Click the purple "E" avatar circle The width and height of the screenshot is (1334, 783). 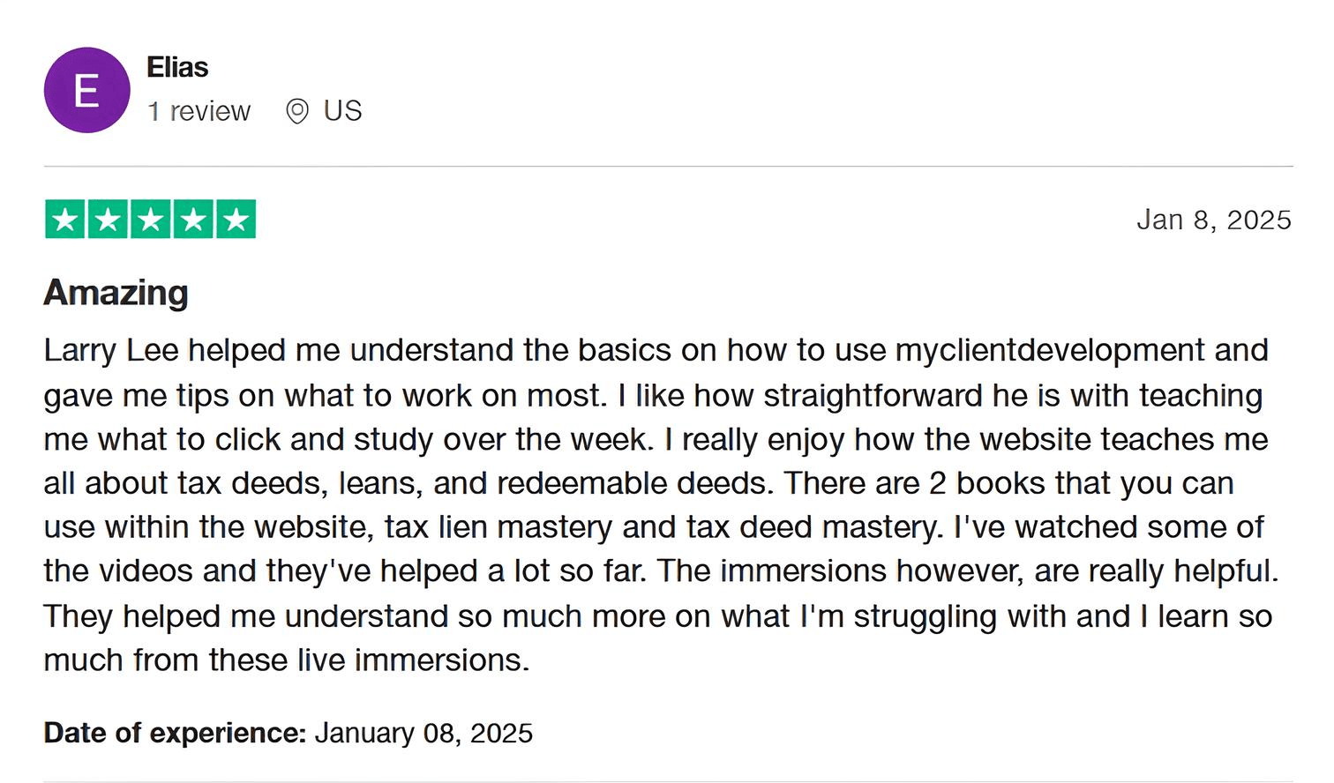click(86, 90)
